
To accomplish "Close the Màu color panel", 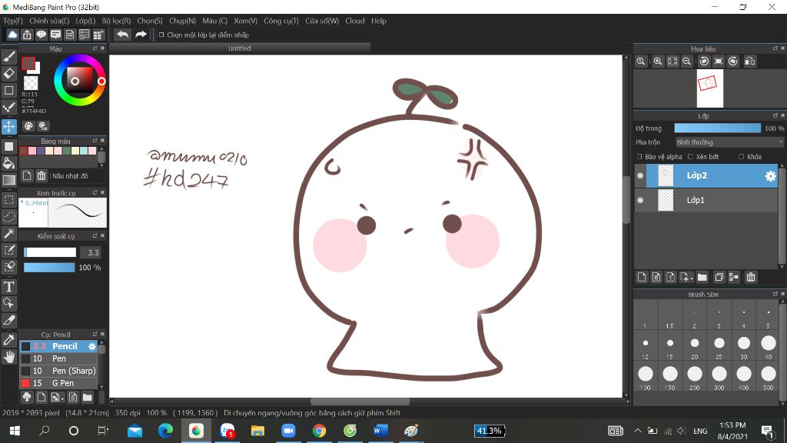I will 102,48.
